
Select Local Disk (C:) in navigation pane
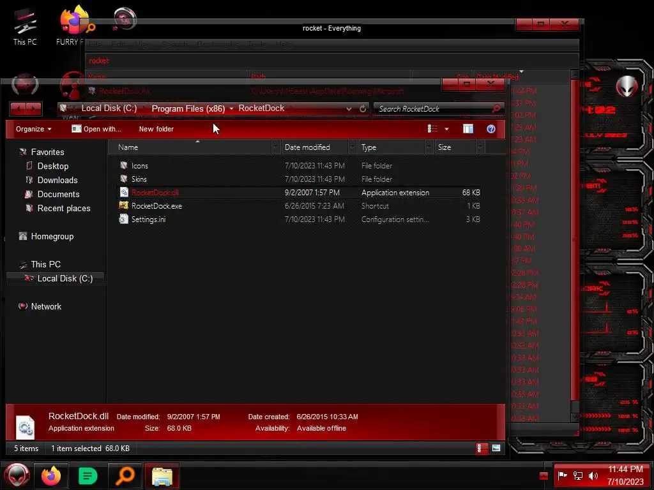56,278
